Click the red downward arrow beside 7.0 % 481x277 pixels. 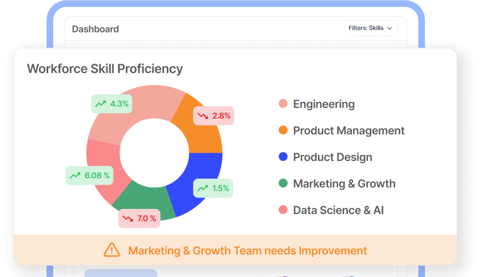pos(127,218)
